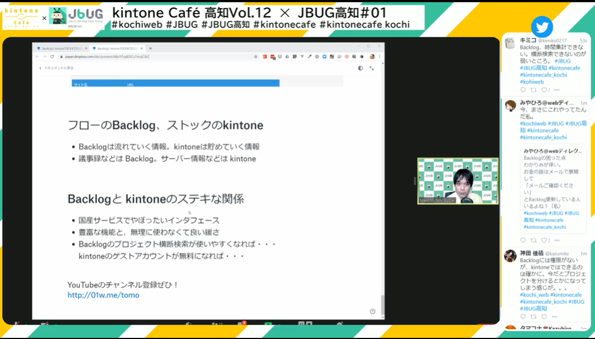Open the Chrome three-dot menu
This screenshot has height=339, width=595.
380,57
